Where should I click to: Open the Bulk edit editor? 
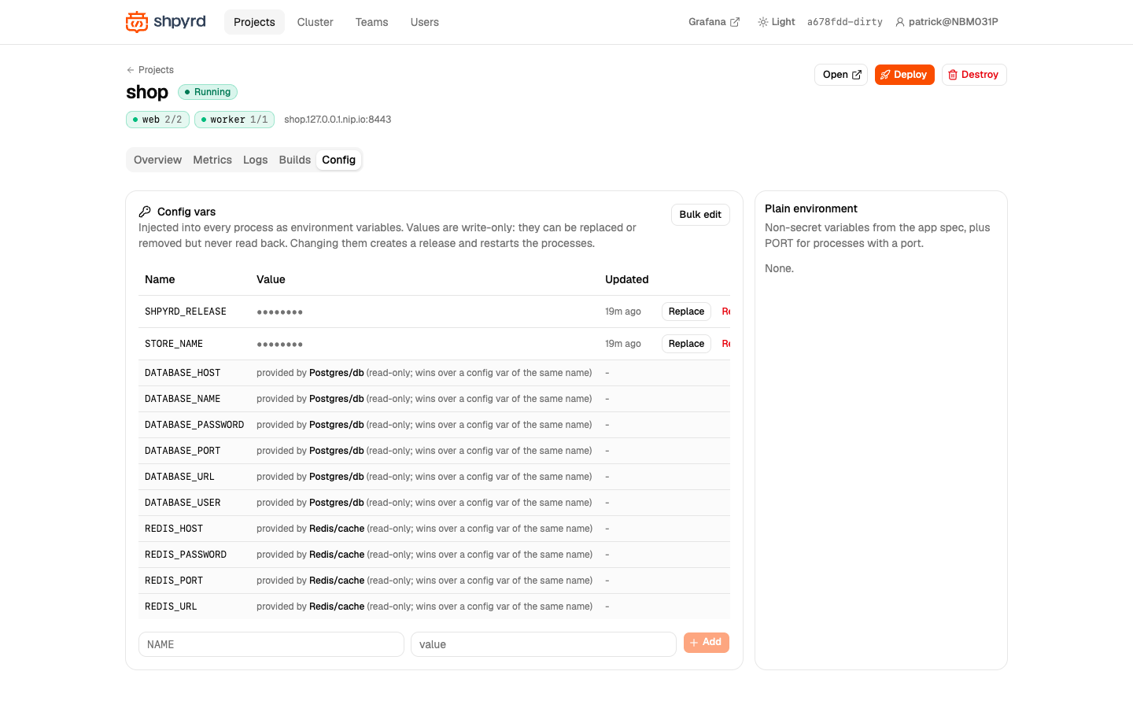(x=700, y=215)
